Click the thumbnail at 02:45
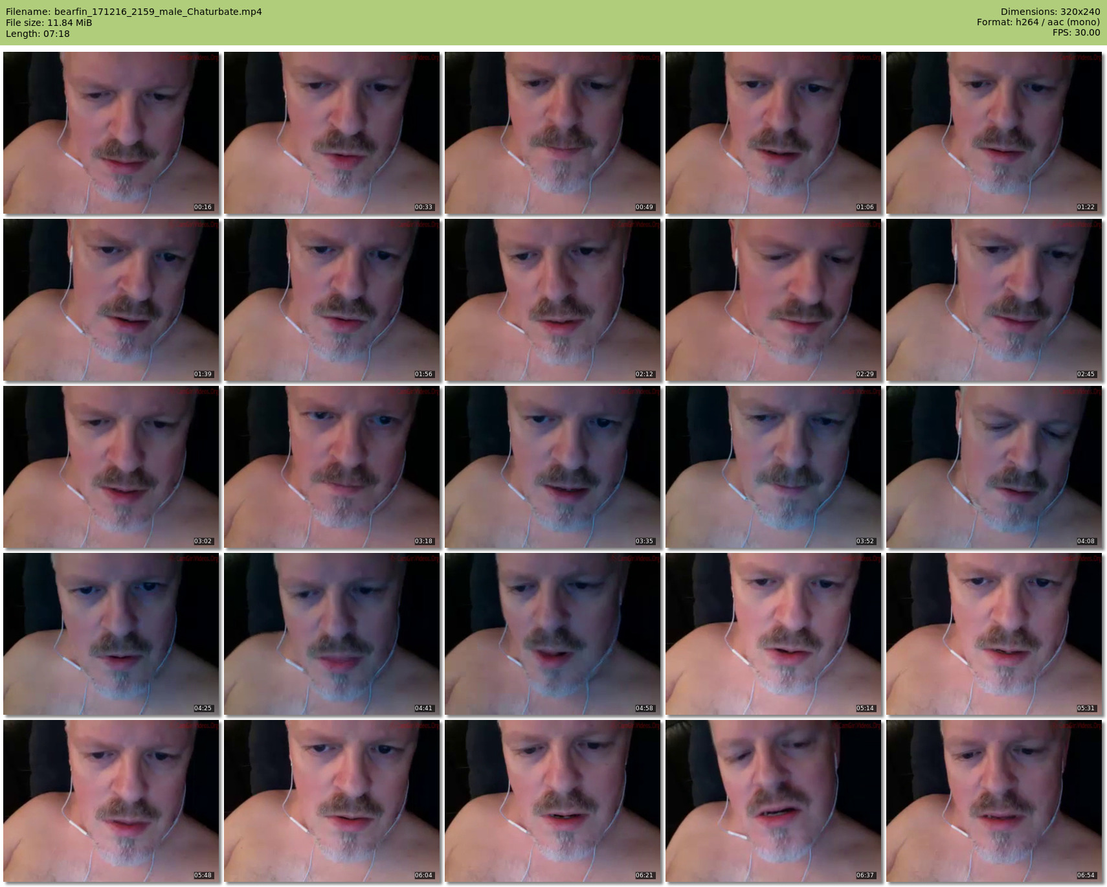The width and height of the screenshot is (1107, 887). (994, 300)
